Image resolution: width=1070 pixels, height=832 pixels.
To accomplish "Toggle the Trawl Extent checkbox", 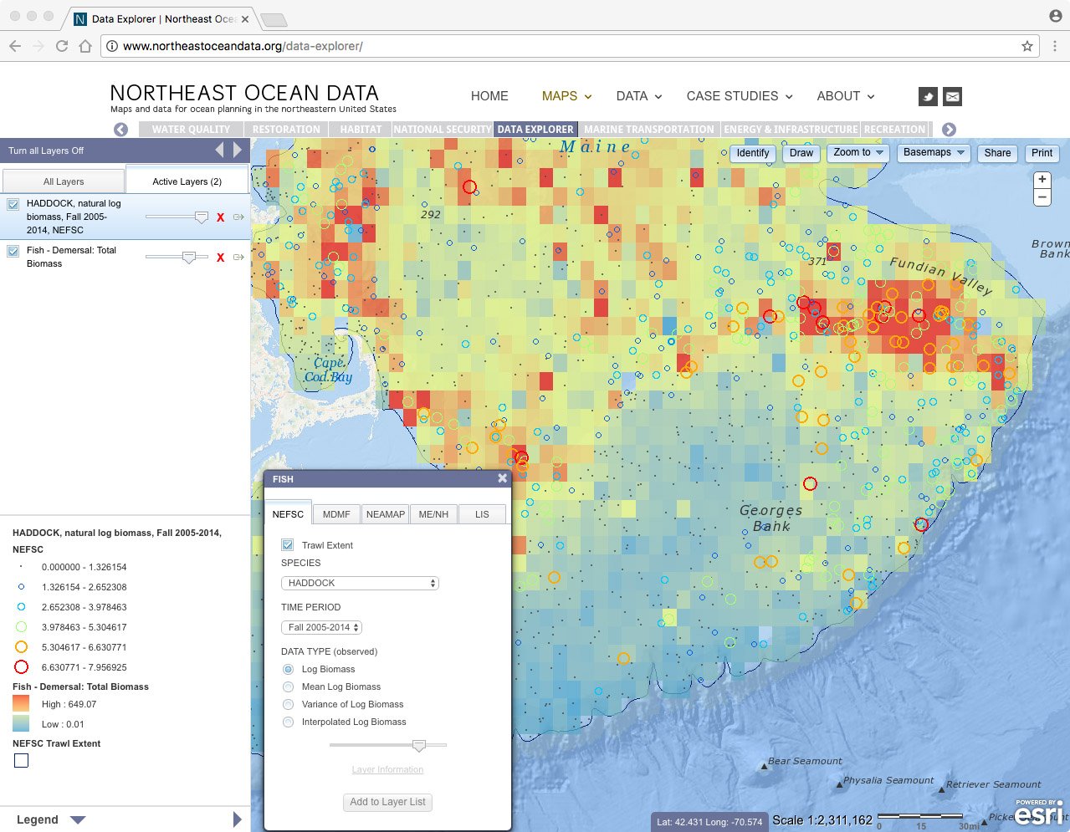I will [x=288, y=545].
